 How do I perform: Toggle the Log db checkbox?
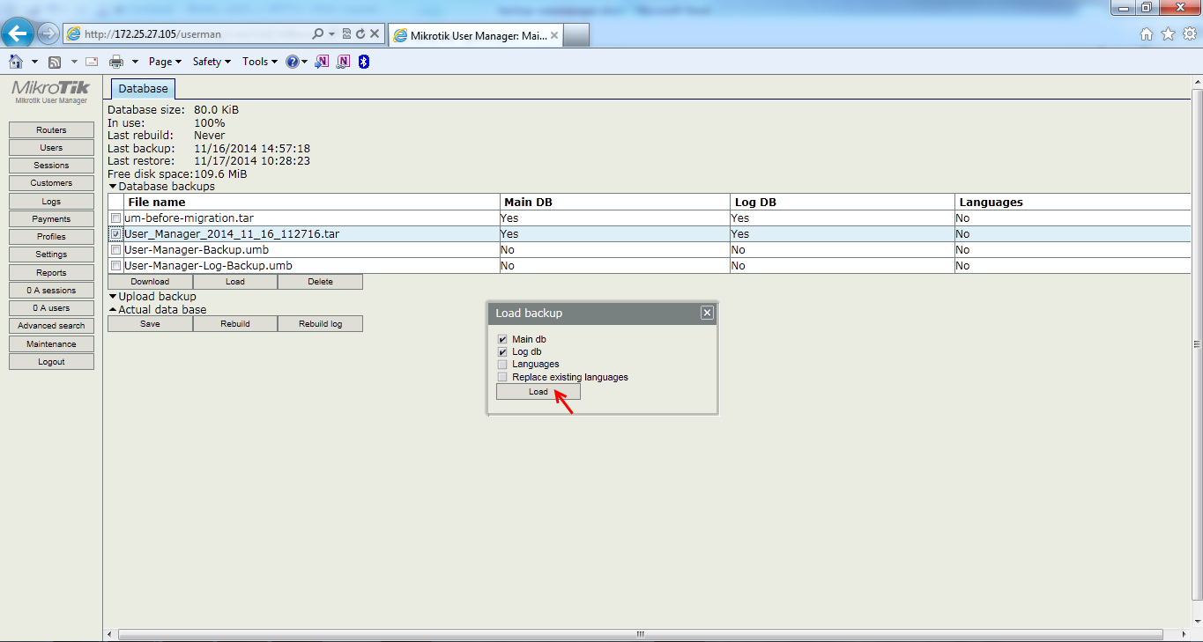502,351
